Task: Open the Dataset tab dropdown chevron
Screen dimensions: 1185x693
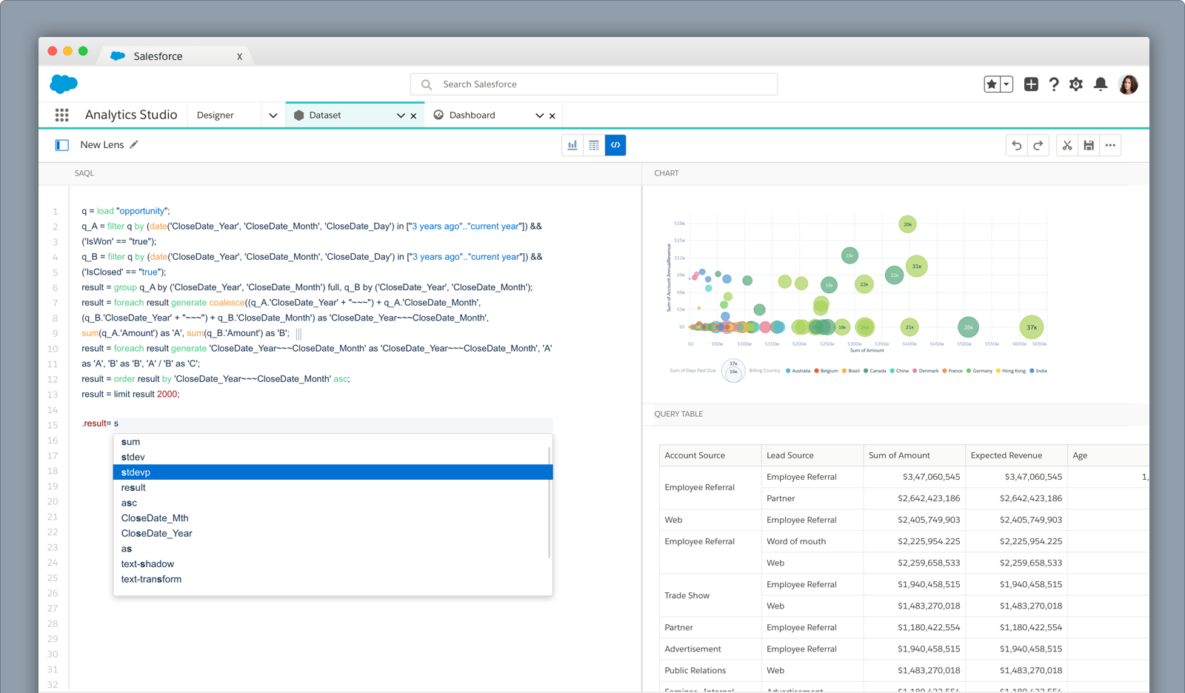Action: (x=401, y=115)
